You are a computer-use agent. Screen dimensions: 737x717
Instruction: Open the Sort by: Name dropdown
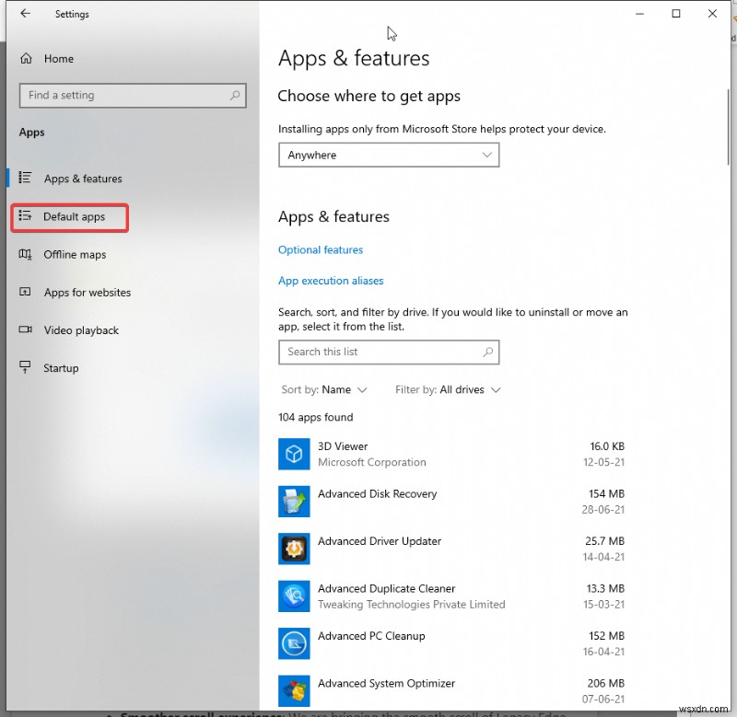click(x=324, y=389)
